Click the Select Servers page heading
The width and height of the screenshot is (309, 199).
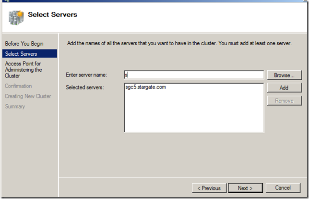click(52, 15)
